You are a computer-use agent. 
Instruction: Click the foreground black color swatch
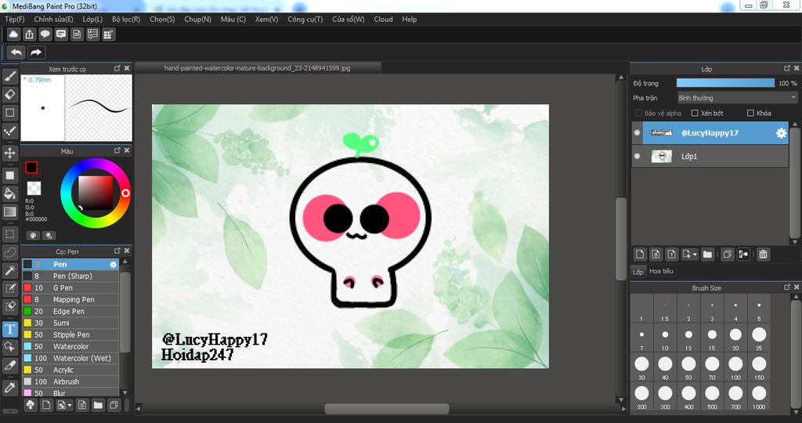(x=31, y=168)
